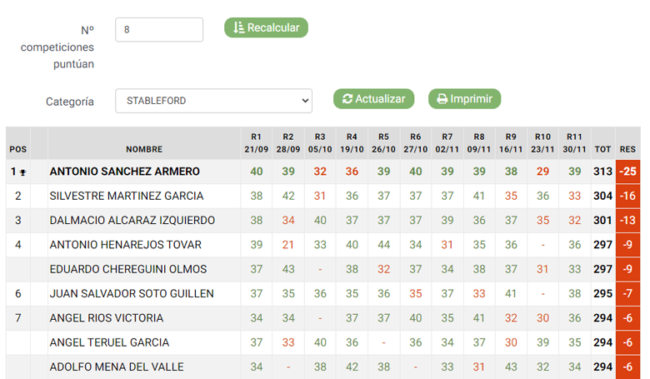Click the TOT column header
The width and height of the screenshot is (650, 379).
(x=602, y=149)
